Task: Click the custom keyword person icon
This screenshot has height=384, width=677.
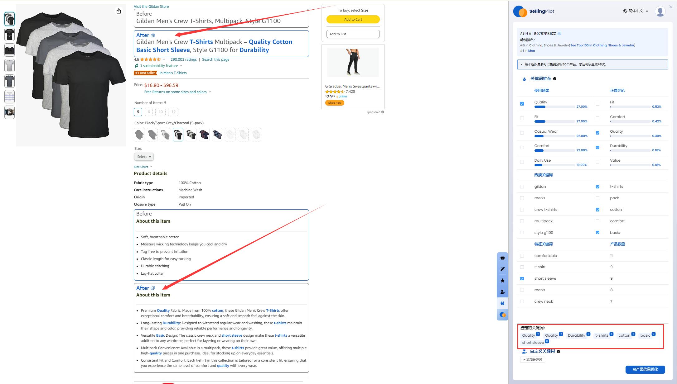Action: point(524,351)
